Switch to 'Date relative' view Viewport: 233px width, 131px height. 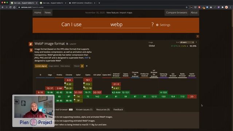click(65, 66)
